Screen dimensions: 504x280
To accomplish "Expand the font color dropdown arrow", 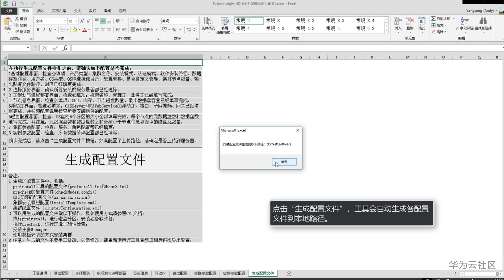I will click(x=89, y=30).
